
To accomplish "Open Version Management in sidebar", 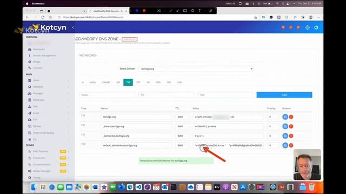I will (x=44, y=56).
